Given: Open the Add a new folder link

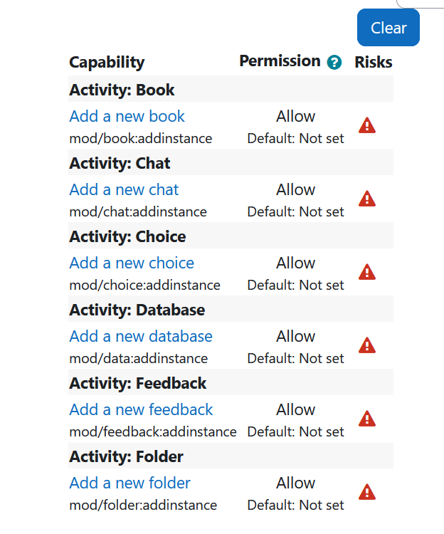Looking at the screenshot, I should [x=129, y=483].
